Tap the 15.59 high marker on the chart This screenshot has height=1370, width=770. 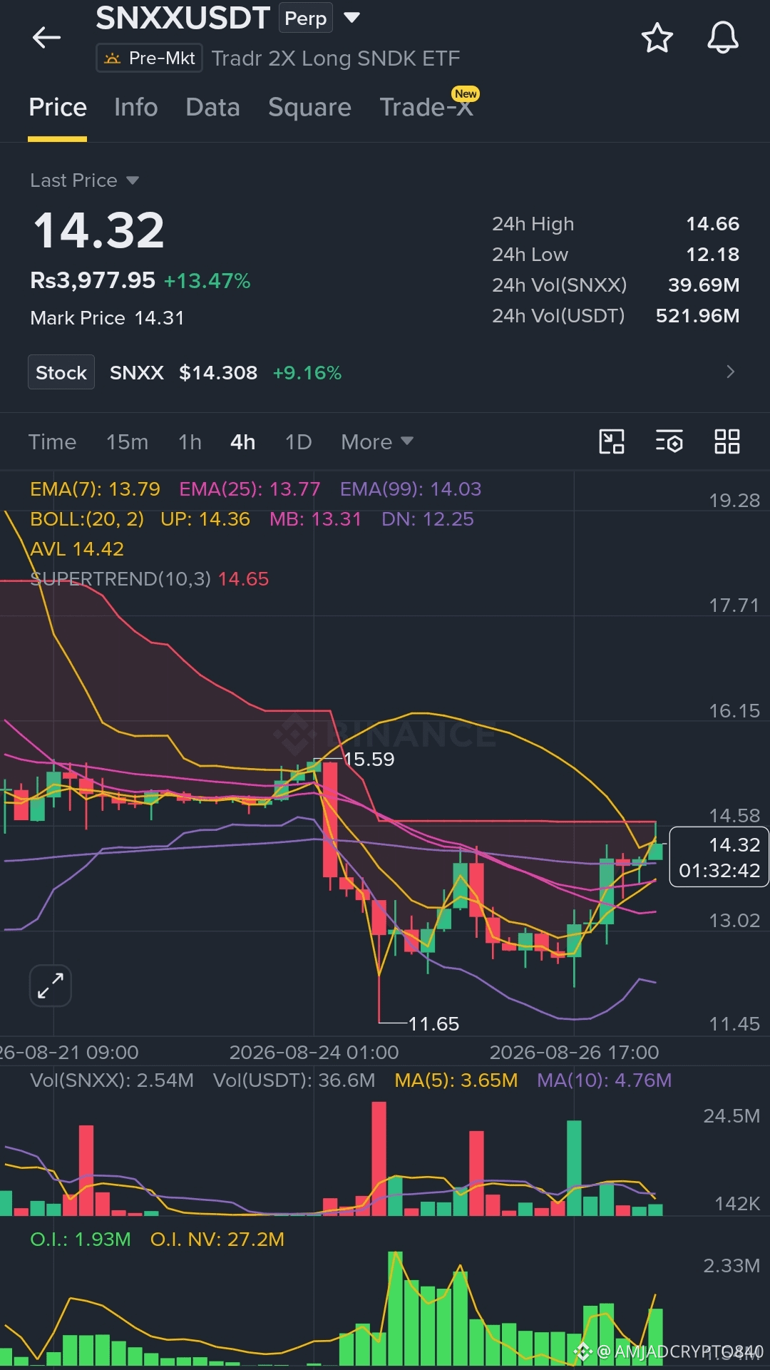[x=369, y=759]
